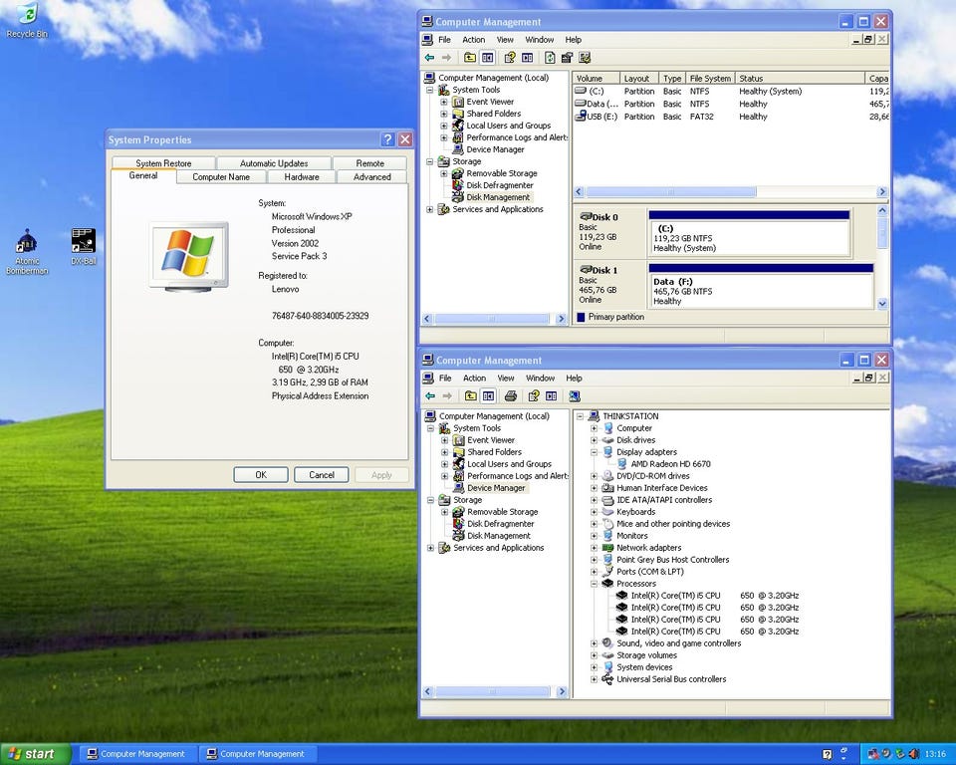Click the File System column header
The height and width of the screenshot is (765, 956).
[710, 79]
